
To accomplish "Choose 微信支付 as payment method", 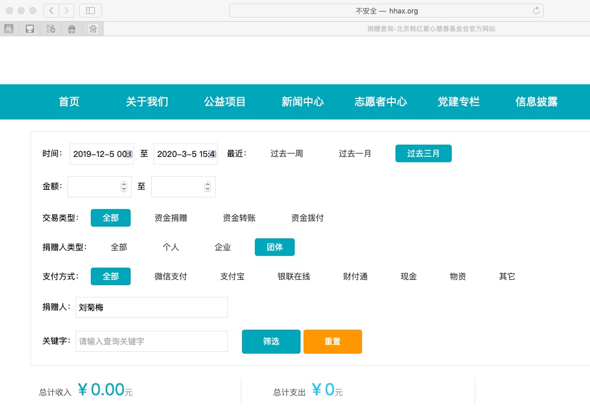I will point(170,277).
